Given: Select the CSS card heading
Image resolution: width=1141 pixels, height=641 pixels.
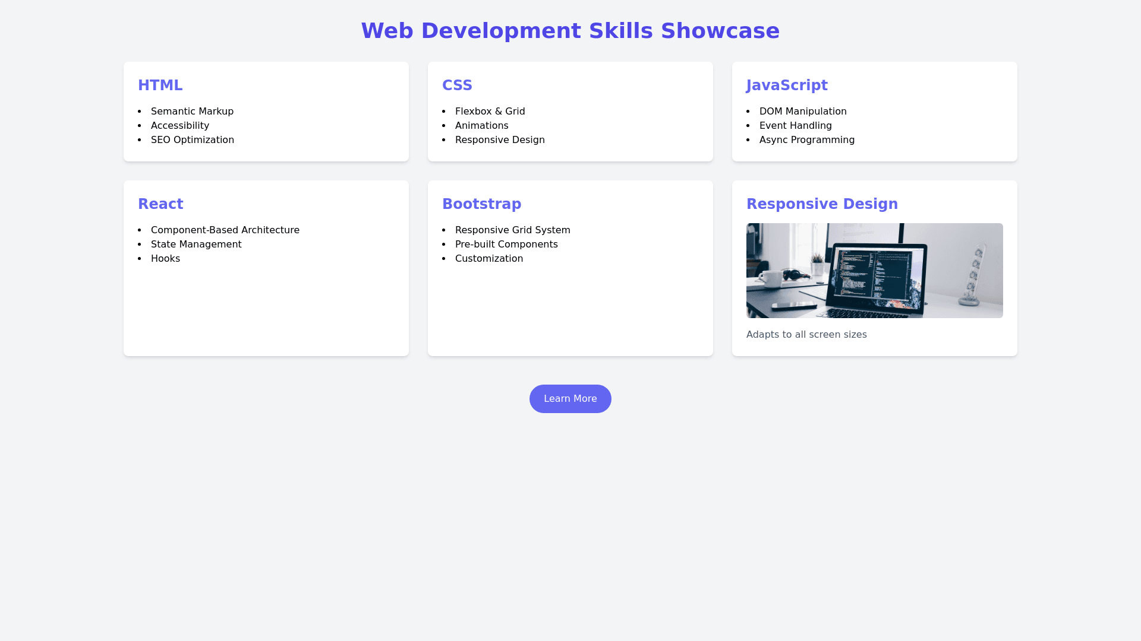Looking at the screenshot, I should pos(456,85).
